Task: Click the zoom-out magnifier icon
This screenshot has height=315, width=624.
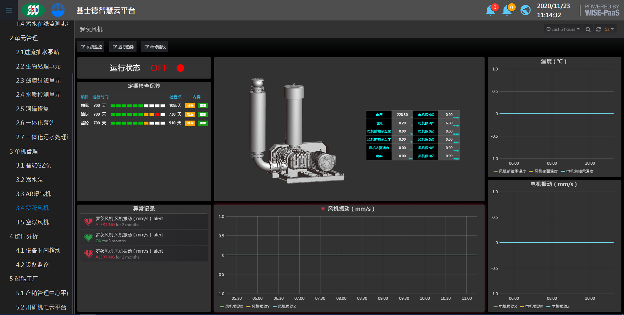Action: tap(588, 29)
